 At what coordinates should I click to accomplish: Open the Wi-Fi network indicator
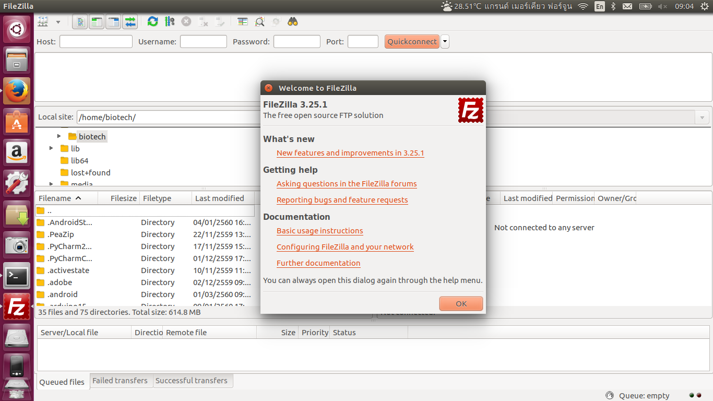point(583,6)
